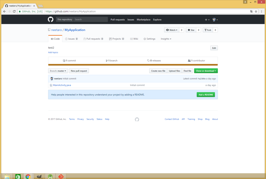Click New pull request button

79,71
